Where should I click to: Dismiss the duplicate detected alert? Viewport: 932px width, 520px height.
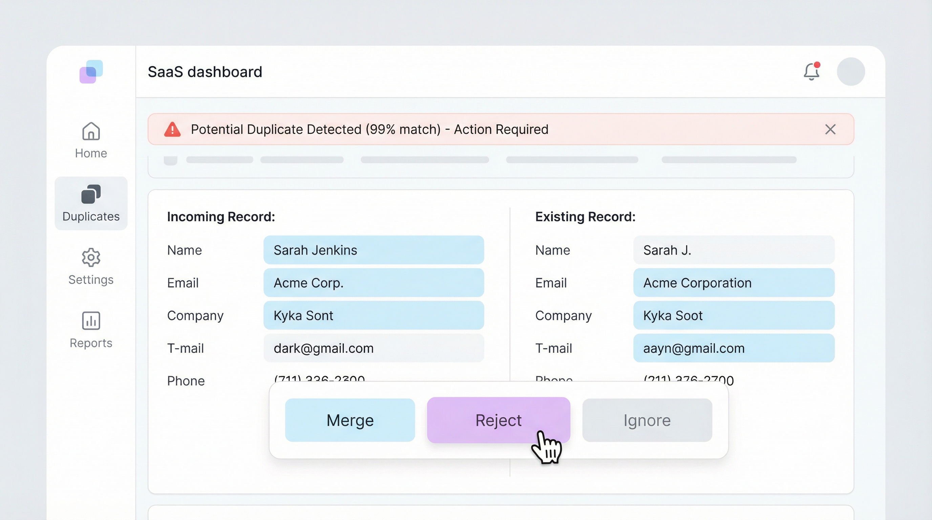[830, 129]
